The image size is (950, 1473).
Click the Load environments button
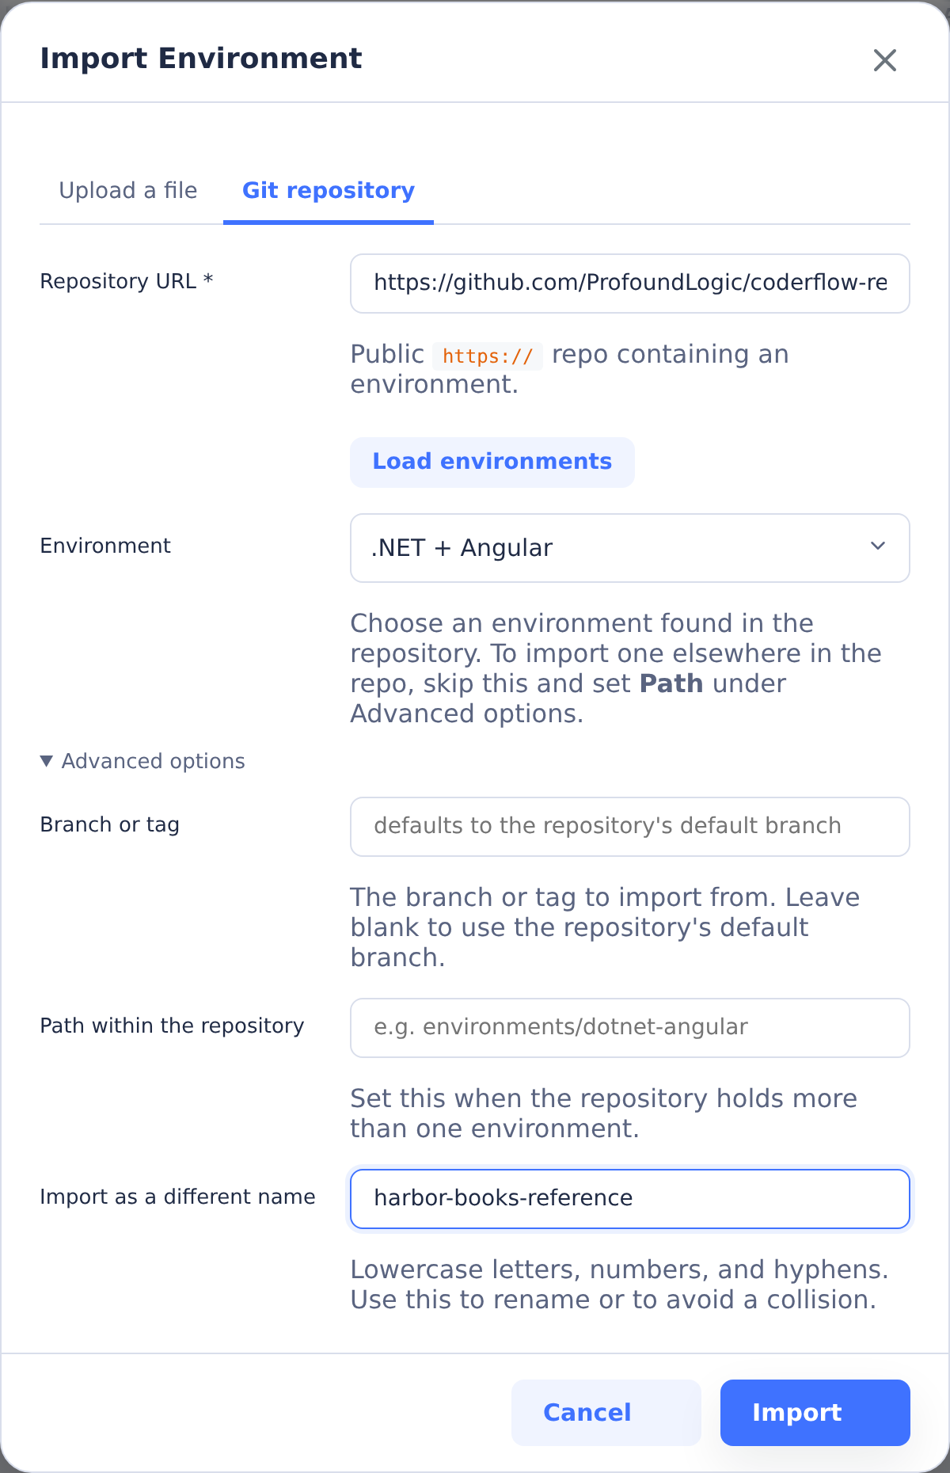point(492,462)
